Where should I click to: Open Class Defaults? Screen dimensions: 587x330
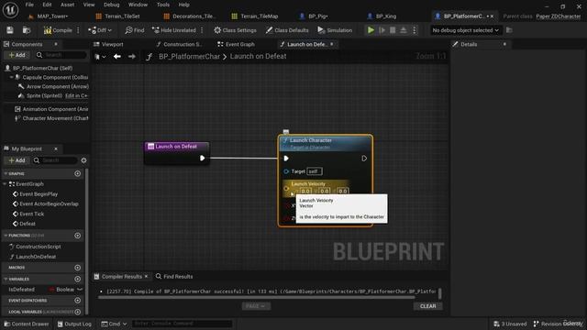click(x=287, y=30)
